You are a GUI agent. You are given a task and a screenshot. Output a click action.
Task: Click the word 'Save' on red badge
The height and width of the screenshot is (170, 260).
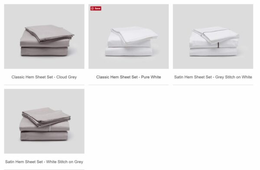(x=97, y=8)
